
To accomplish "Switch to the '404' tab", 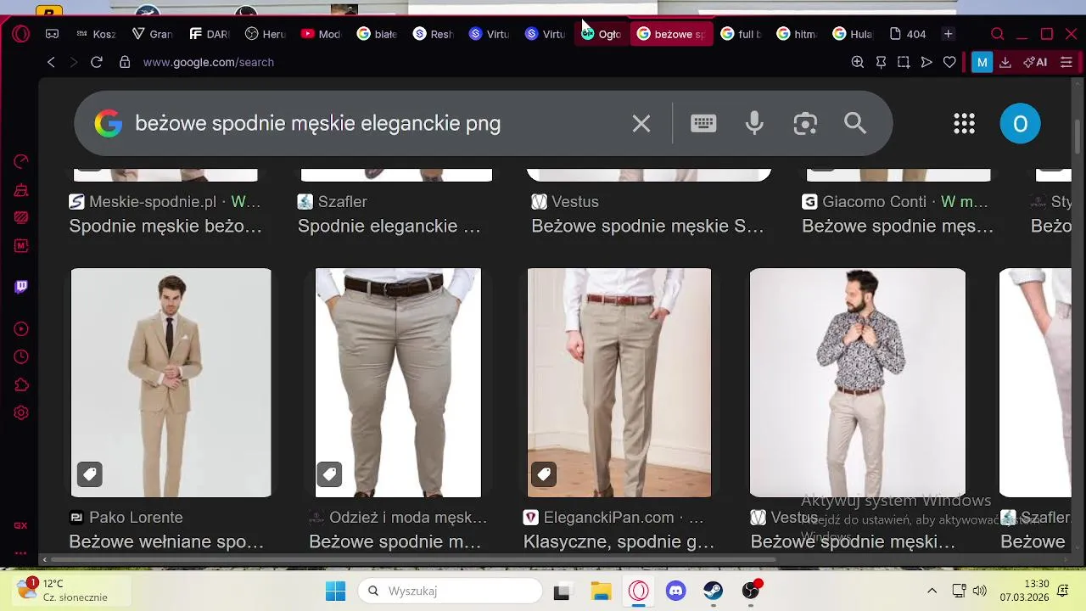I will pyautogui.click(x=908, y=34).
